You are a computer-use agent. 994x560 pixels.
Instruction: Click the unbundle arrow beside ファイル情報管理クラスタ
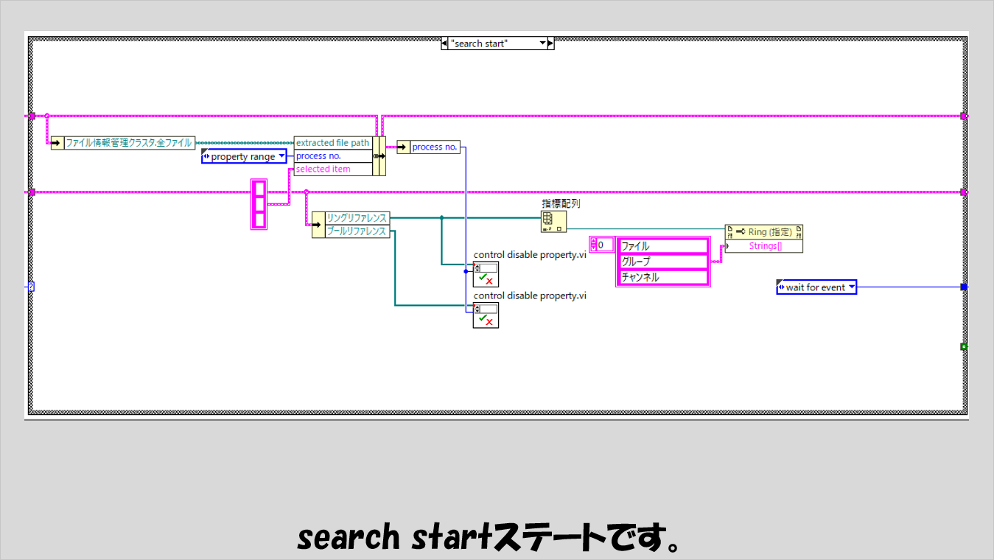[57, 143]
